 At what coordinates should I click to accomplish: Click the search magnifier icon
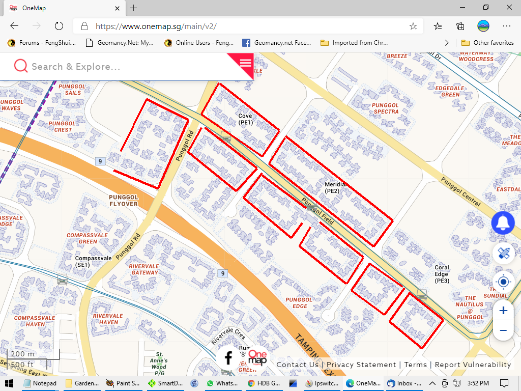click(x=20, y=66)
